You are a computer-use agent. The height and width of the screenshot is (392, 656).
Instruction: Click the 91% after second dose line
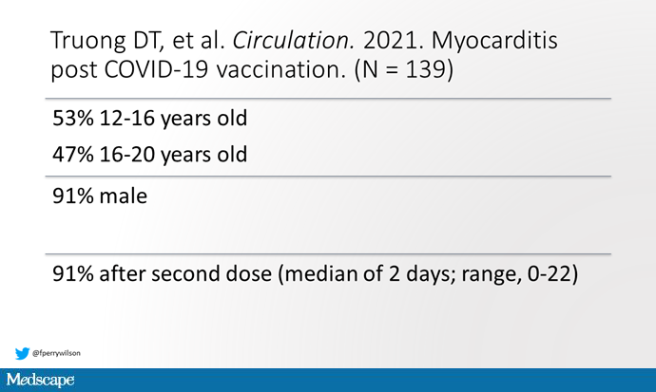[x=315, y=274]
